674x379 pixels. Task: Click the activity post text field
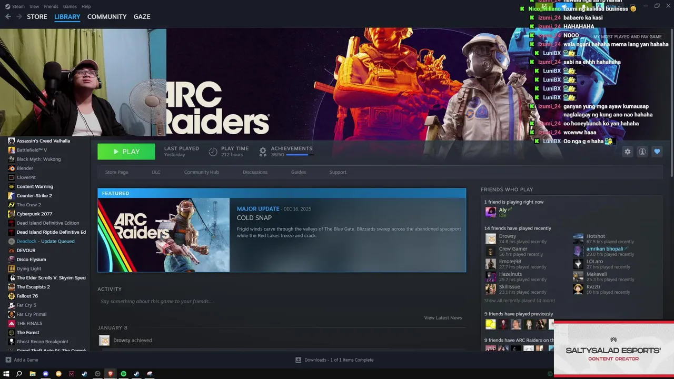[282, 302]
